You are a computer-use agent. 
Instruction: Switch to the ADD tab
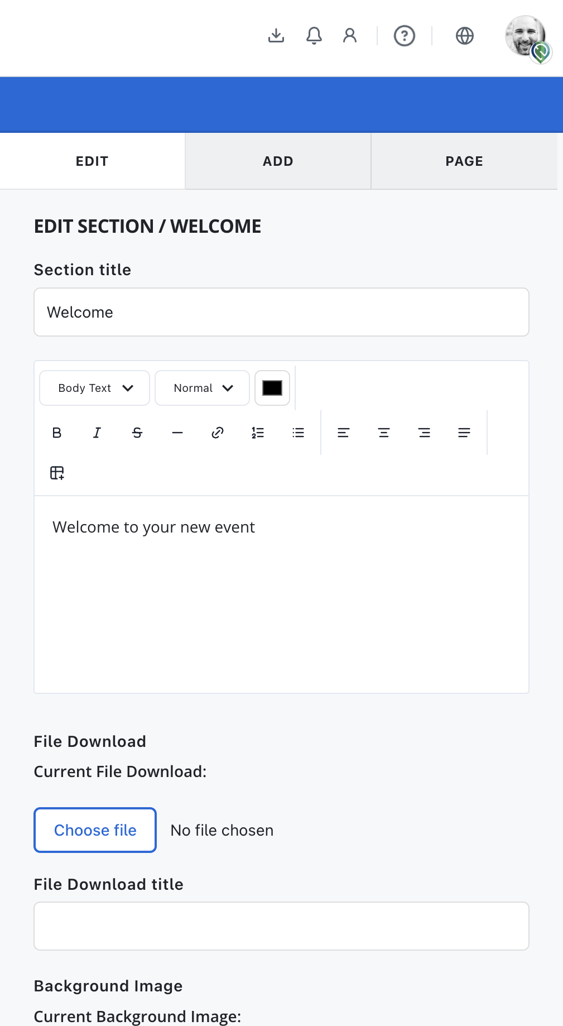click(278, 161)
